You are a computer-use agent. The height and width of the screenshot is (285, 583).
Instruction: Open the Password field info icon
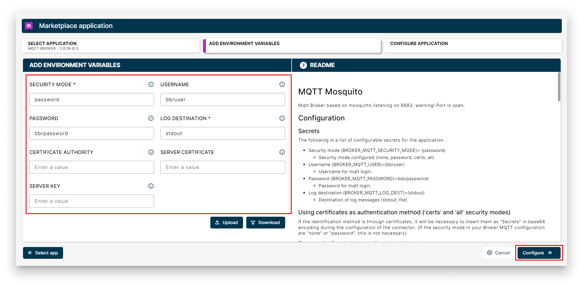(151, 118)
